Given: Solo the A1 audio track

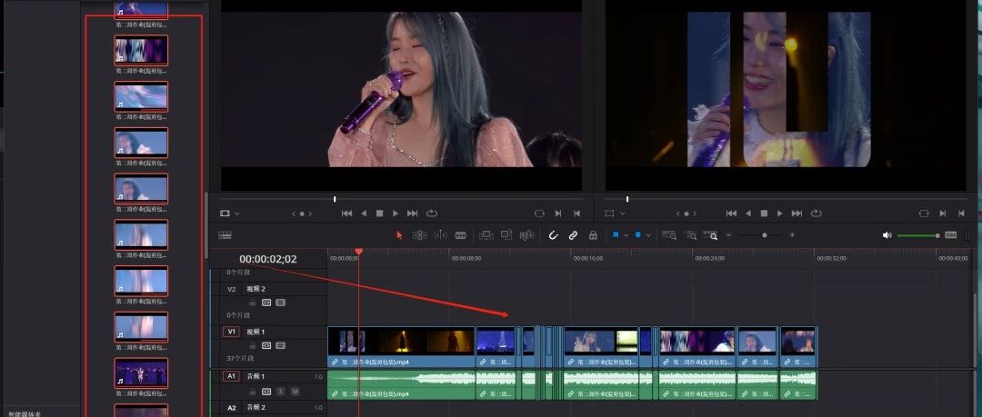Looking at the screenshot, I should click(x=281, y=392).
